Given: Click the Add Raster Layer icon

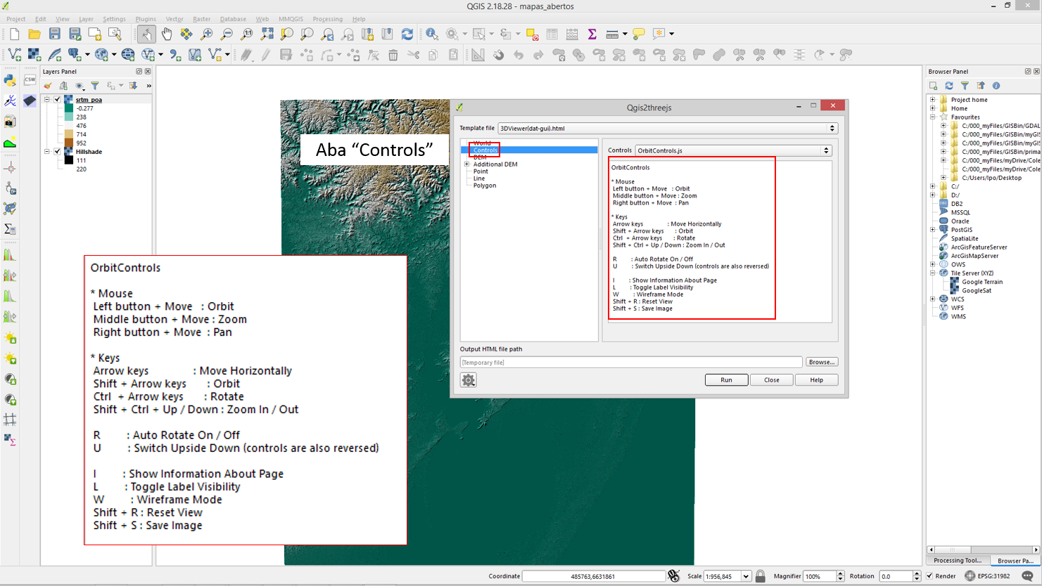Looking at the screenshot, I should pos(34,54).
